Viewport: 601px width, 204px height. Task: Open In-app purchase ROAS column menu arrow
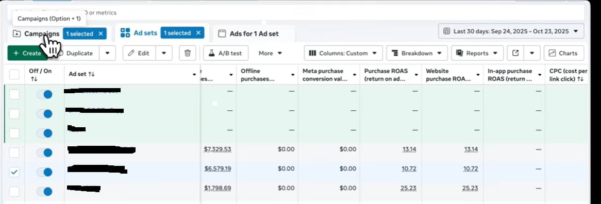click(540, 75)
